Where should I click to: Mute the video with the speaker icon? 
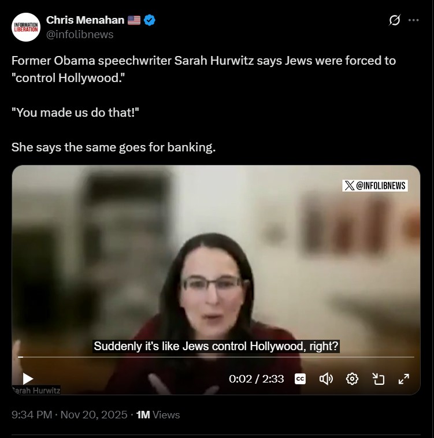(326, 379)
